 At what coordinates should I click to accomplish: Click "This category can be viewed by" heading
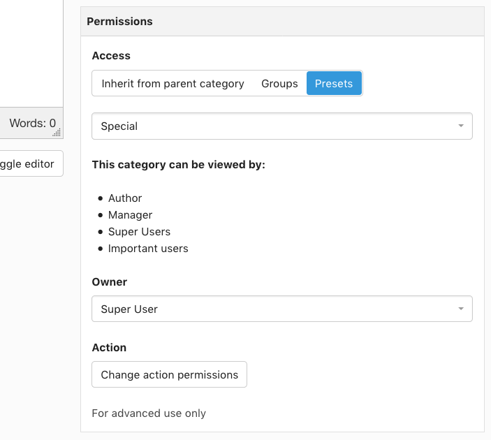pyautogui.click(x=178, y=165)
